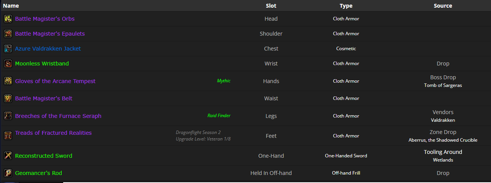Sort the table by Source column
The image size is (491, 183).
(443, 6)
